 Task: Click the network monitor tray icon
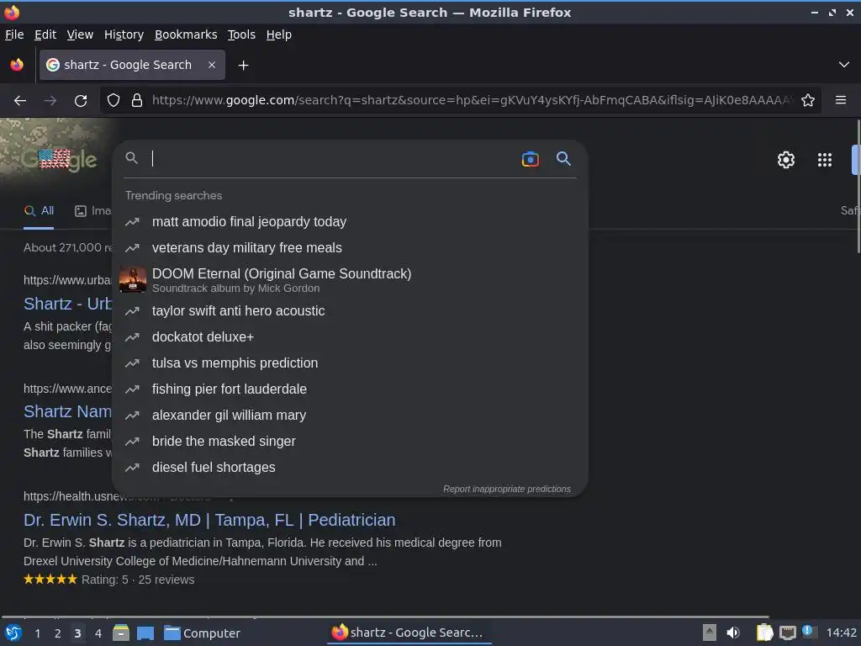point(787,633)
